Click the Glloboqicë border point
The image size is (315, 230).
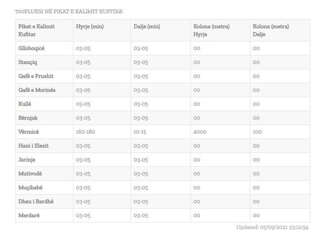pyautogui.click(x=31, y=48)
